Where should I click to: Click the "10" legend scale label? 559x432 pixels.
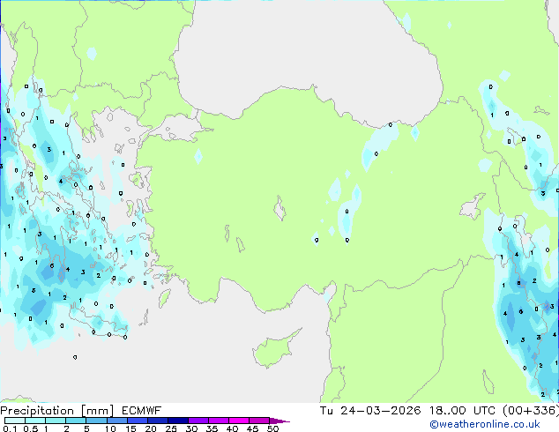click(x=110, y=428)
